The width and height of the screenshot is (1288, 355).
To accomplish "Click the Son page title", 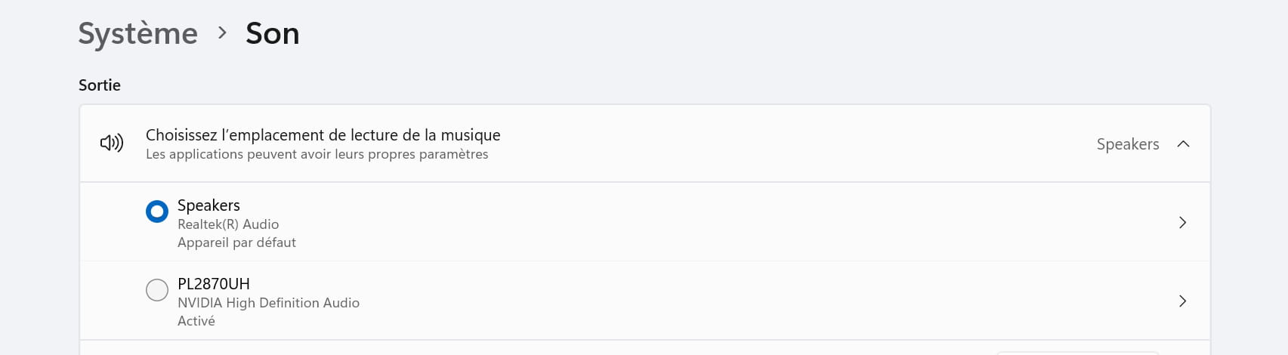I will [x=273, y=33].
